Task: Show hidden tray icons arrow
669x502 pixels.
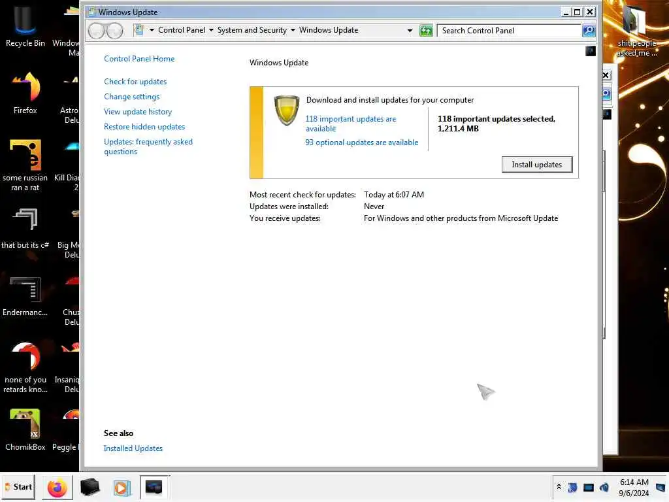Action: click(x=559, y=487)
